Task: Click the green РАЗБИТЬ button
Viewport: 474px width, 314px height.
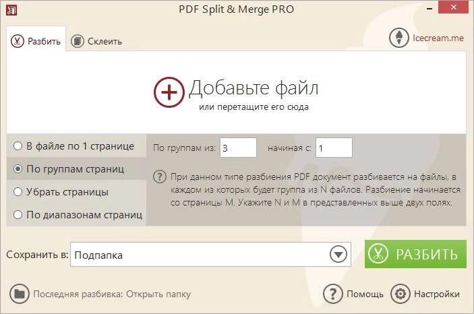Action: pyautogui.click(x=415, y=254)
